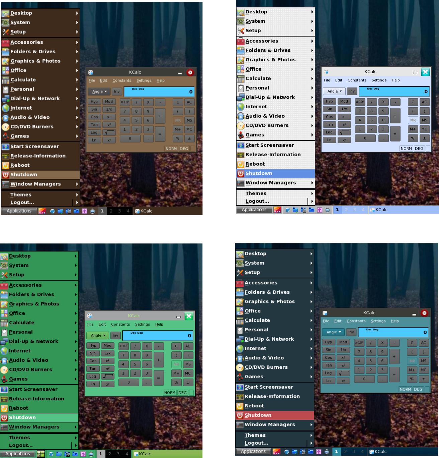Switch to workspace 3 on brown taskbar
The image size is (439, 458).
pyautogui.click(x=119, y=211)
